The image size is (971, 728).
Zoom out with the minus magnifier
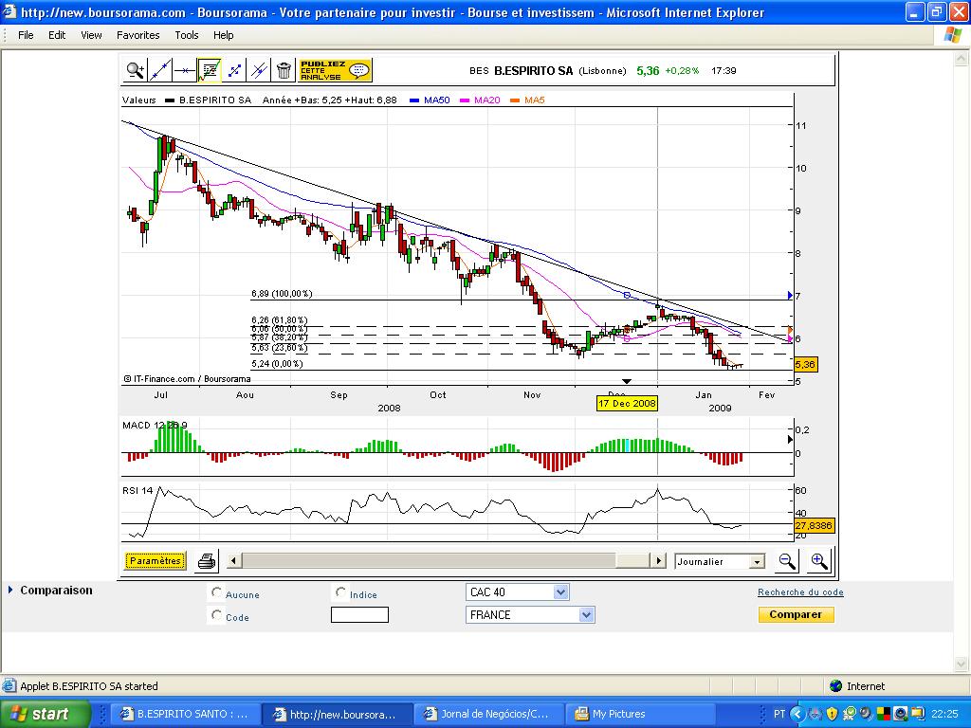(786, 561)
